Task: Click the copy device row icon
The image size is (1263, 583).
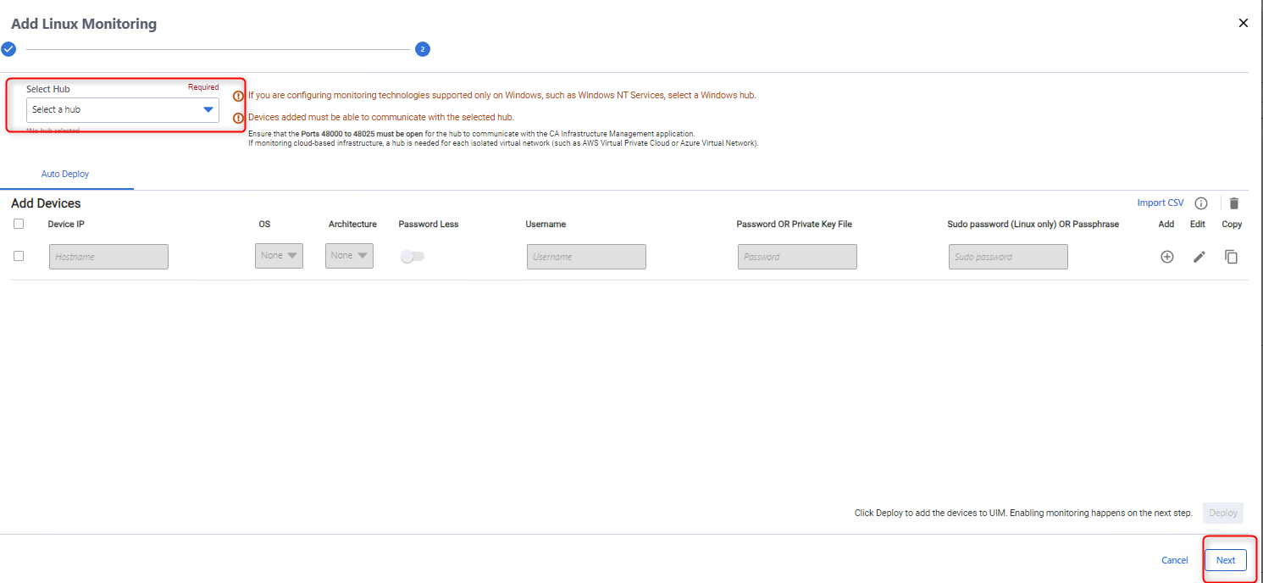Action: (x=1232, y=257)
